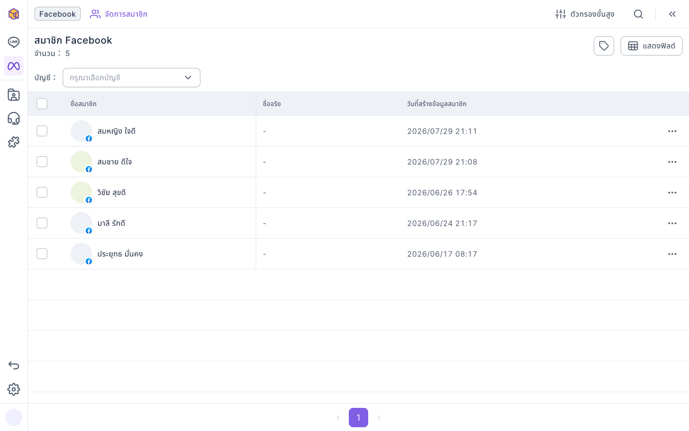
Task: Check the box for วิชัย สุขดี
Action: 42,192
